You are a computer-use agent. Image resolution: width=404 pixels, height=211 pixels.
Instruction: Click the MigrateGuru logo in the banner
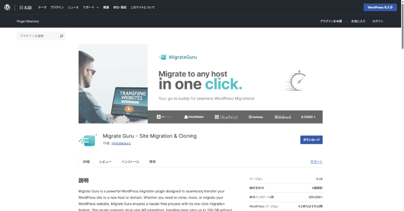[178, 57]
